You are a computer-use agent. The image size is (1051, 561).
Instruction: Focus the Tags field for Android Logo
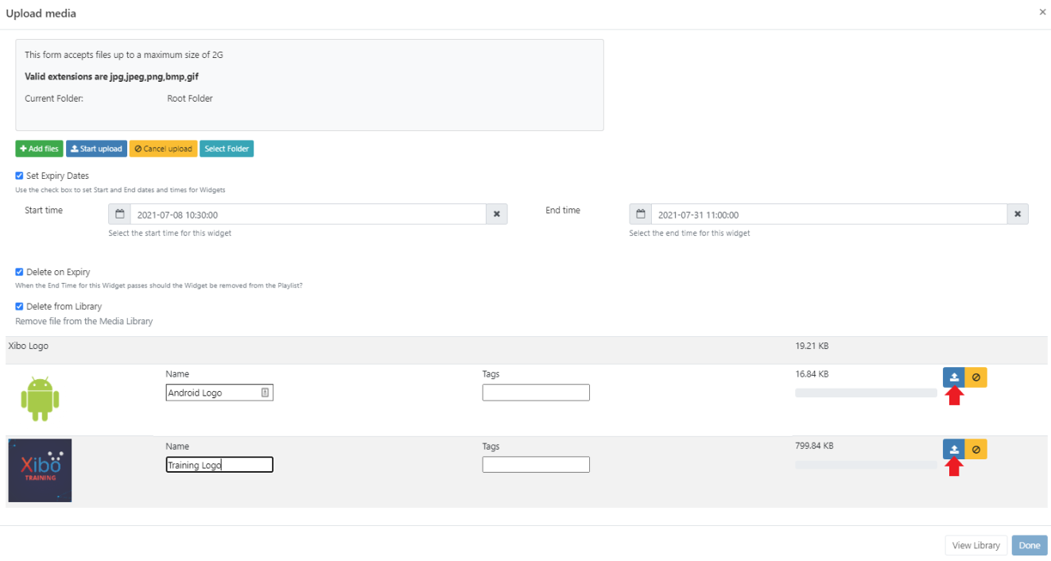point(536,393)
